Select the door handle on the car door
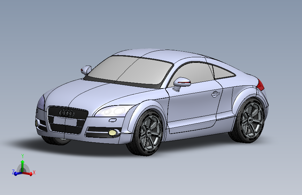 pos(215,94)
